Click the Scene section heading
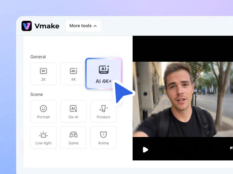 coord(37,94)
